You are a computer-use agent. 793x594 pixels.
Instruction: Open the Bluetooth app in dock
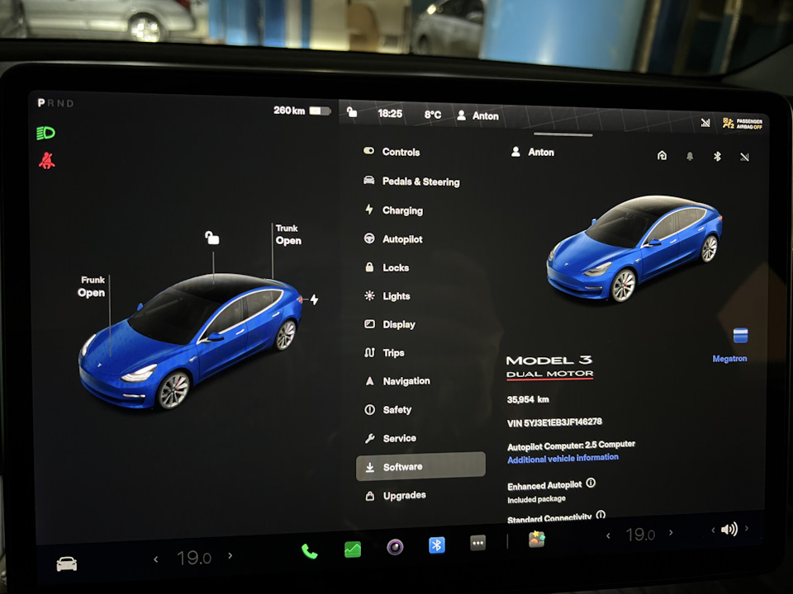pos(436,544)
